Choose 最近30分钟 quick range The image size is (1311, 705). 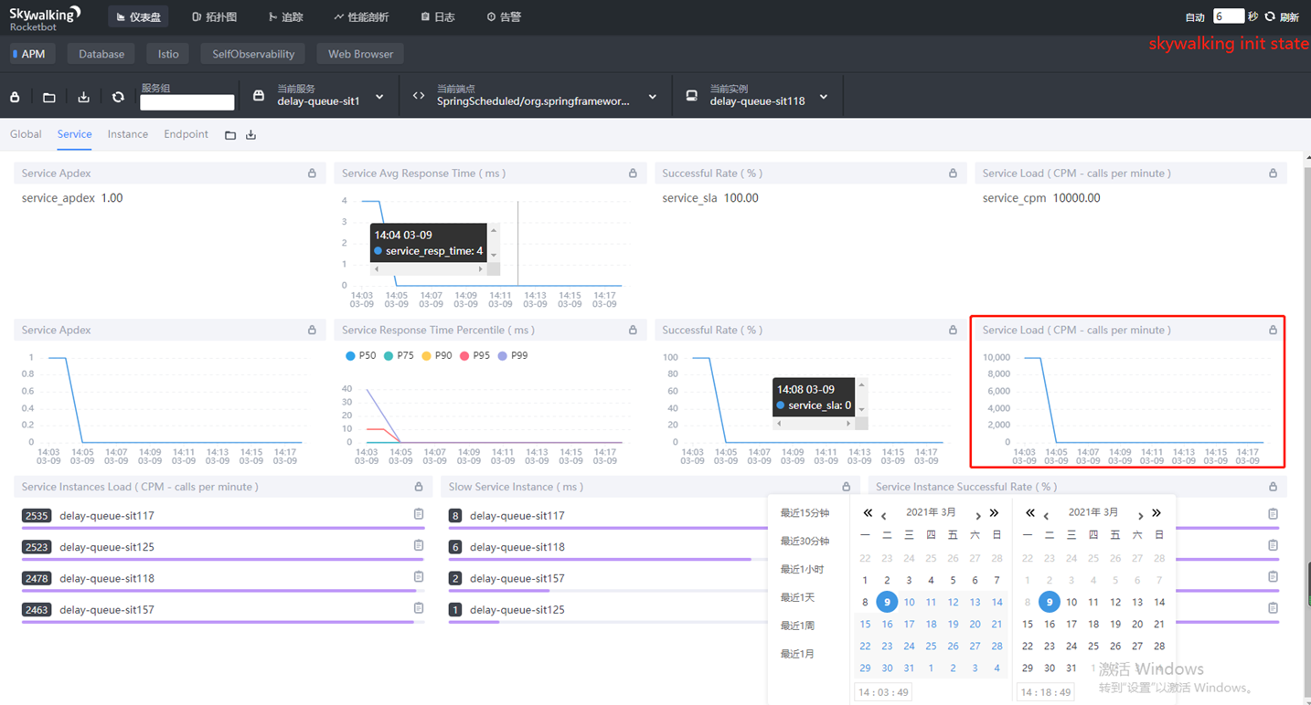pyautogui.click(x=805, y=542)
